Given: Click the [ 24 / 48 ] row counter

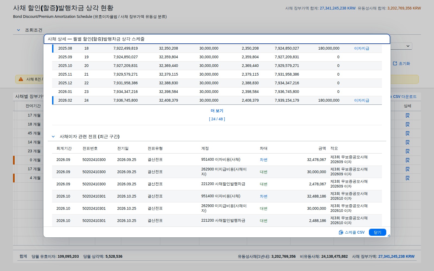Looking at the screenshot, I should click(x=217, y=119).
